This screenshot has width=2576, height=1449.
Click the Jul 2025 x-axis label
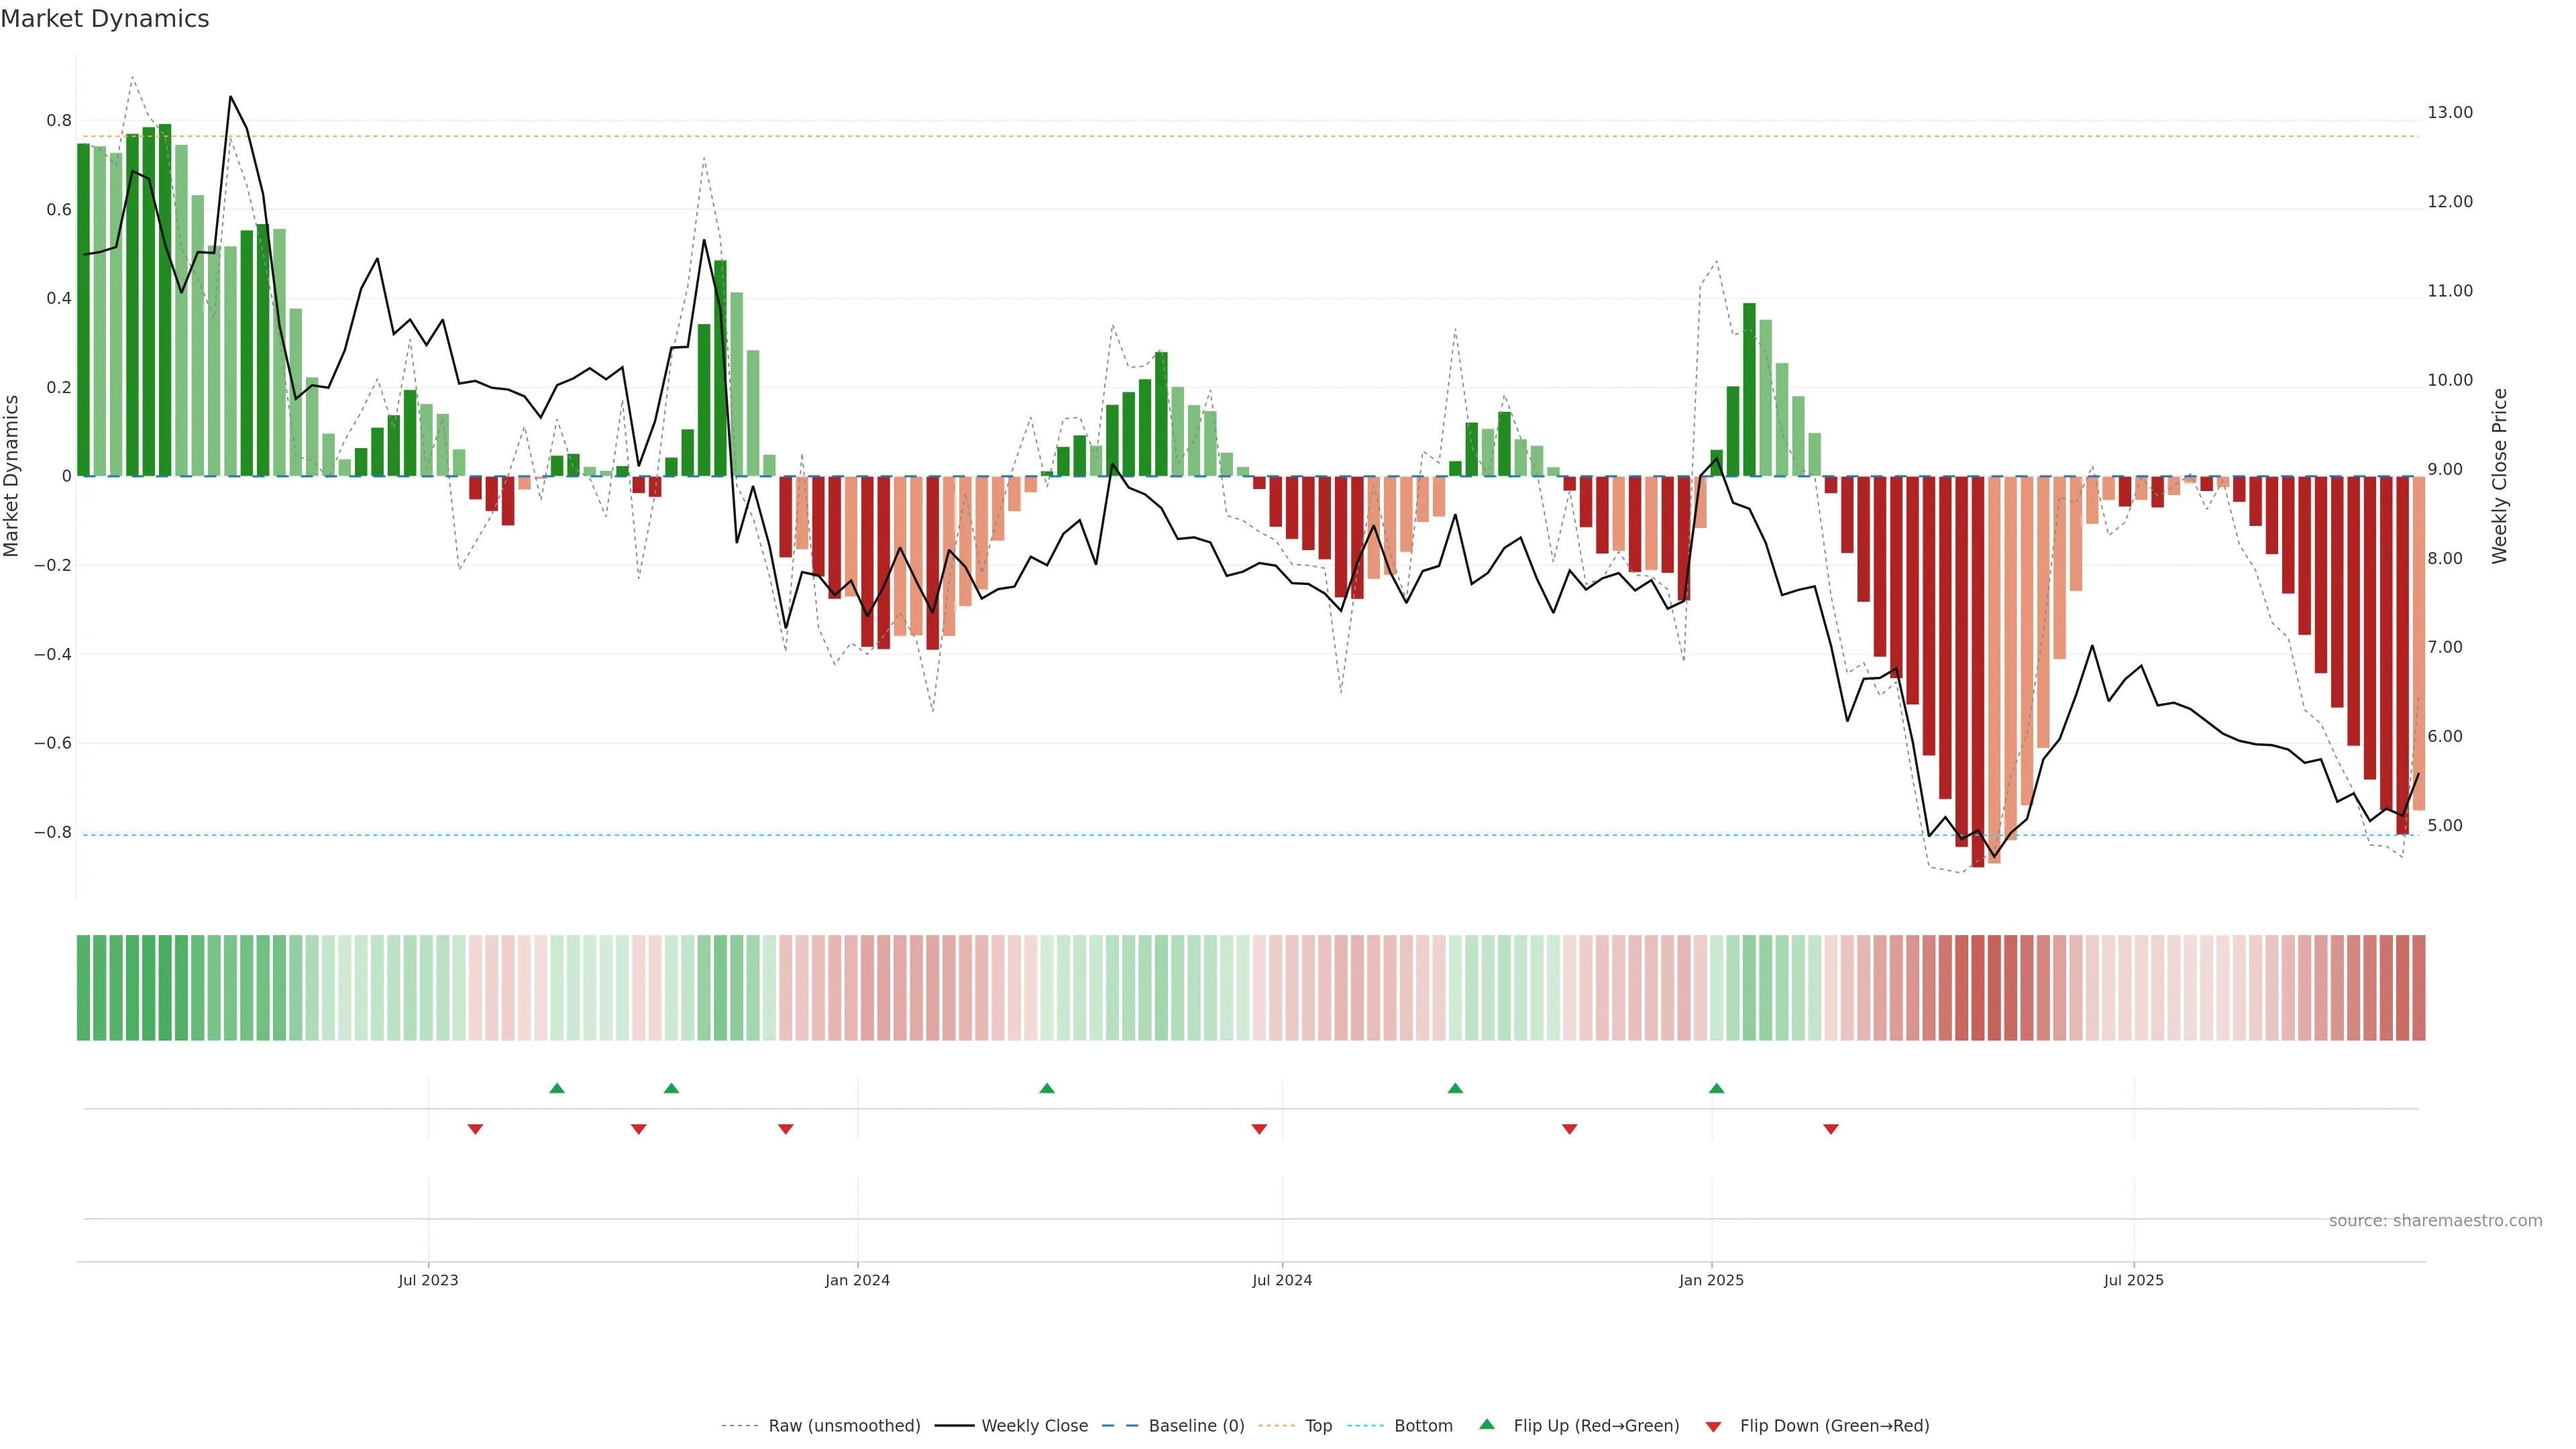(2133, 1280)
